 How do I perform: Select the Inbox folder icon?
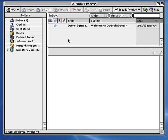(x=12, y=20)
